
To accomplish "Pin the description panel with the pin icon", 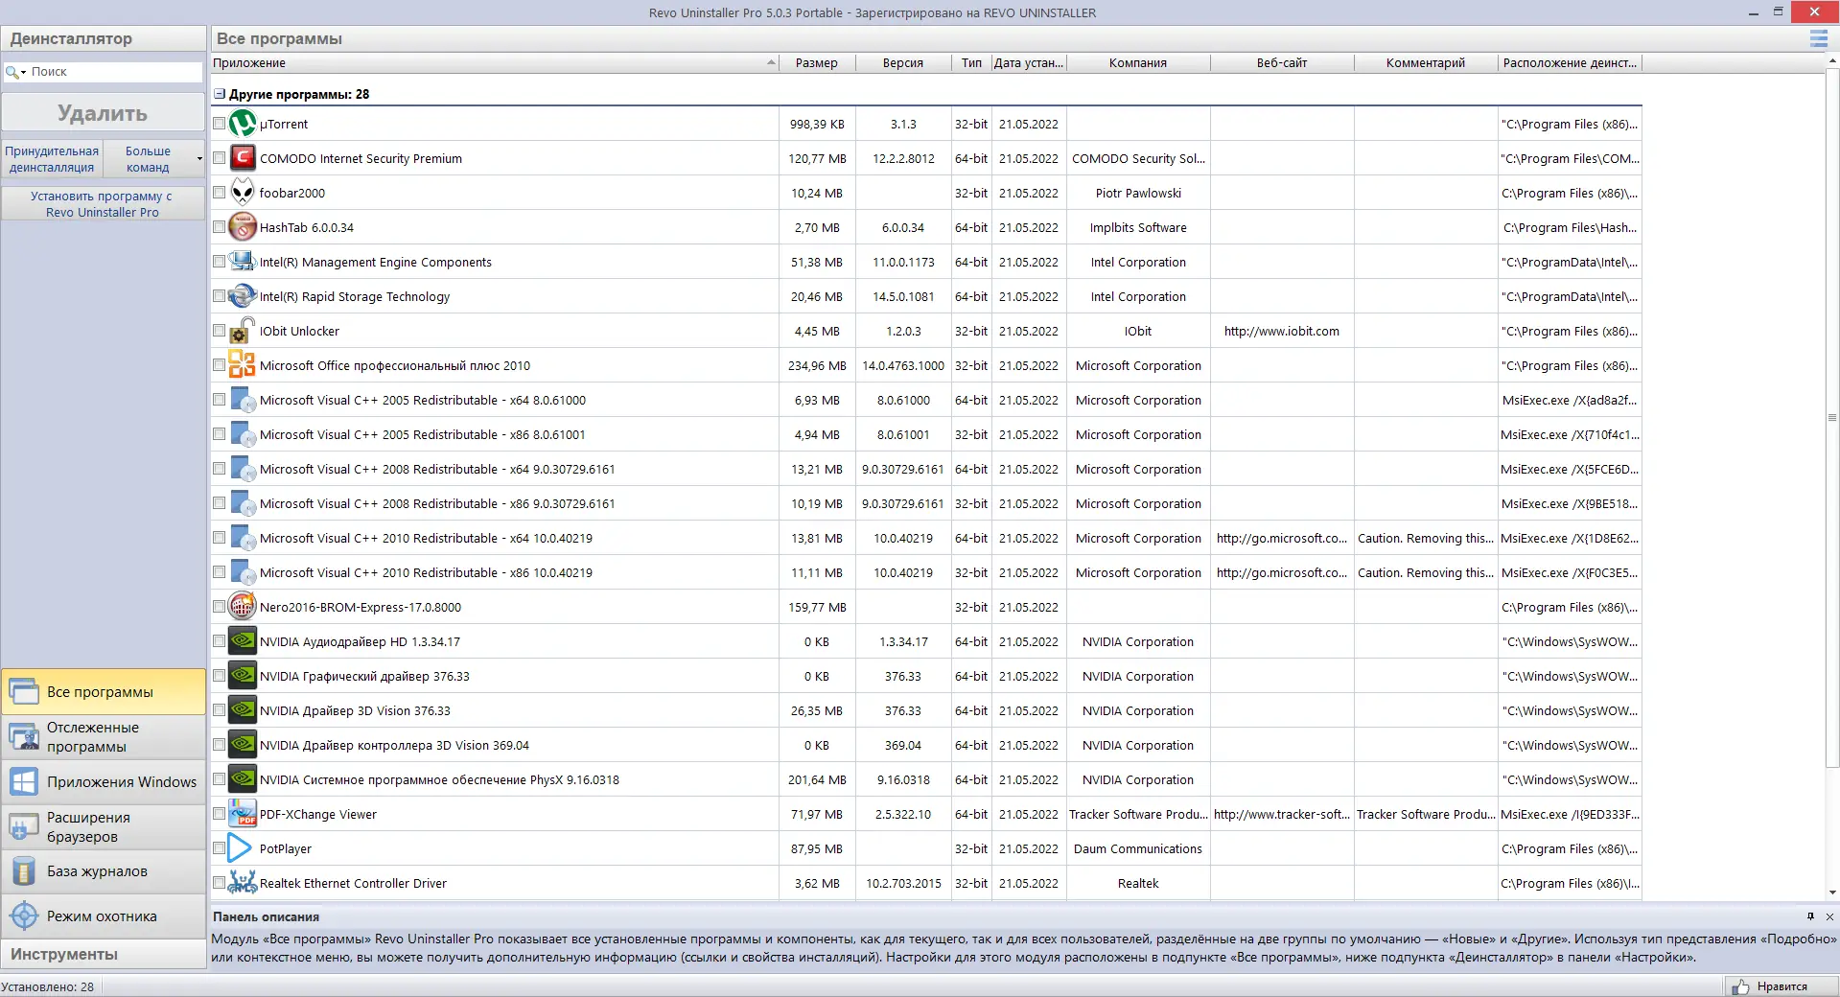I will pos(1810,916).
